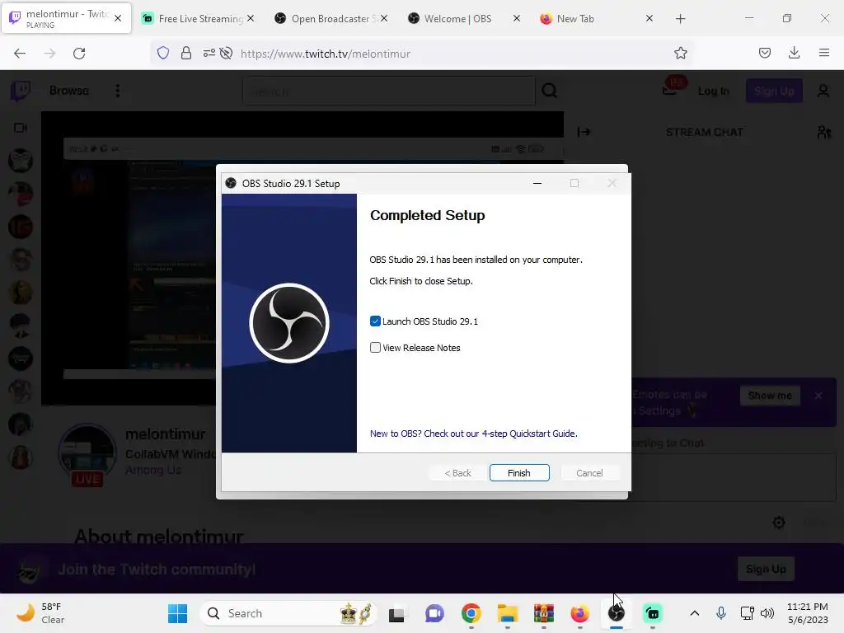Uncheck Launch OBS Studio 29.1
This screenshot has width=844, height=633.
pyautogui.click(x=375, y=321)
